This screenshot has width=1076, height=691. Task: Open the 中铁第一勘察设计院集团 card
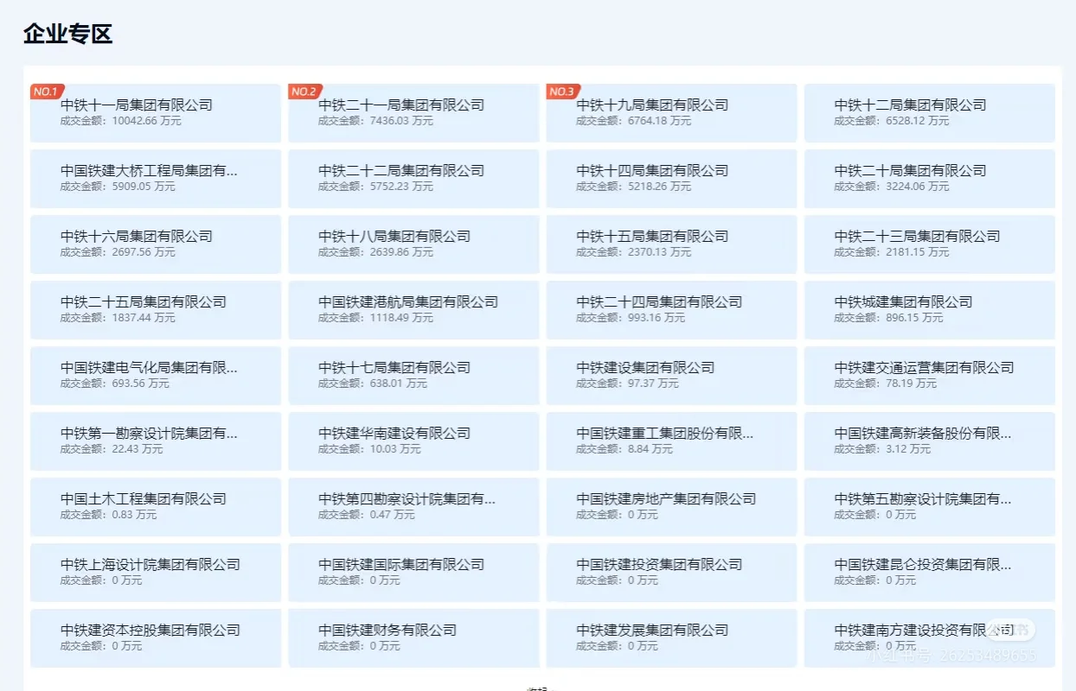[x=156, y=441]
